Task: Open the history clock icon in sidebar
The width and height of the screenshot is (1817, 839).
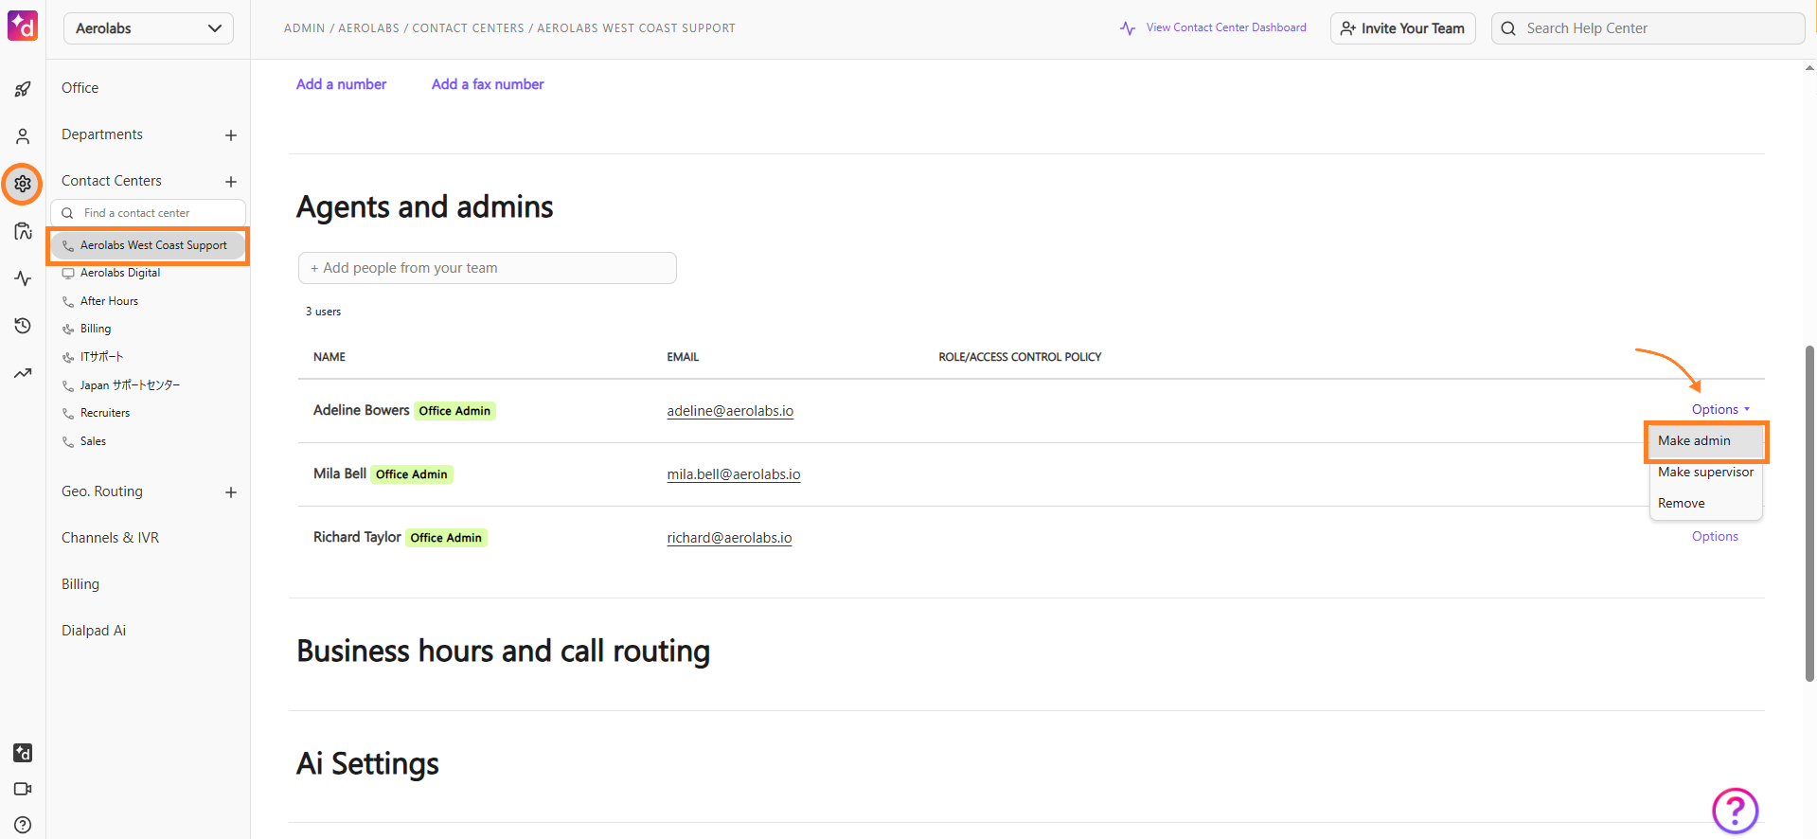Action: 23,326
